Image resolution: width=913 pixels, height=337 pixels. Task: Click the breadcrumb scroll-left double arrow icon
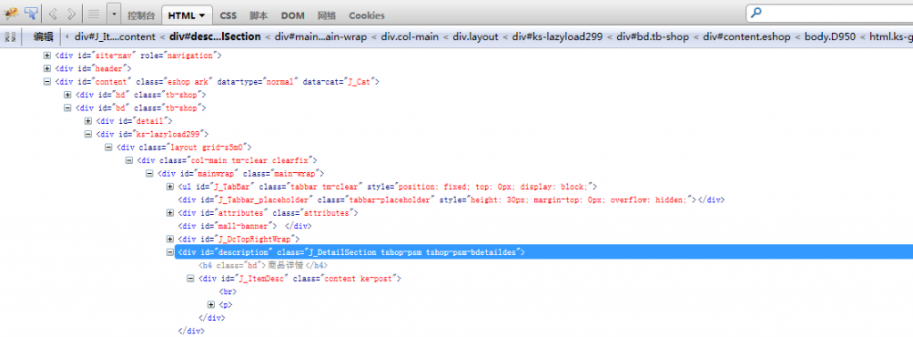coord(10,37)
